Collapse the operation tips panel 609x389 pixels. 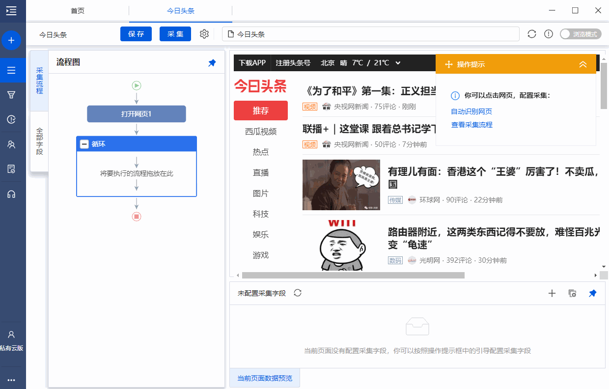pos(583,64)
